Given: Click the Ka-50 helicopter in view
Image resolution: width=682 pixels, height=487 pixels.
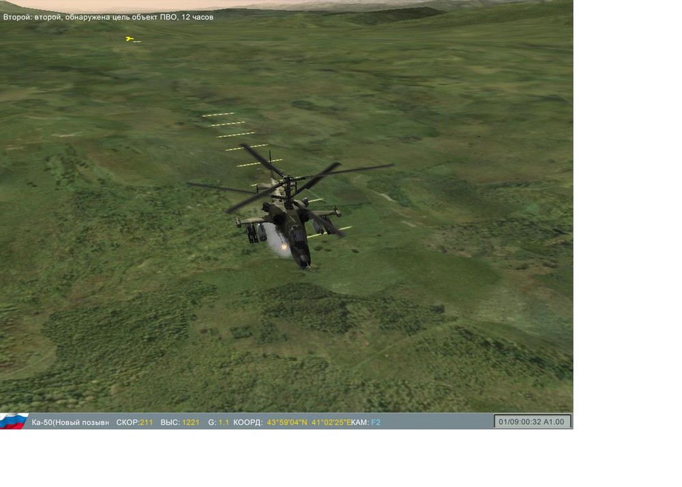Looking at the screenshot, I should (291, 207).
